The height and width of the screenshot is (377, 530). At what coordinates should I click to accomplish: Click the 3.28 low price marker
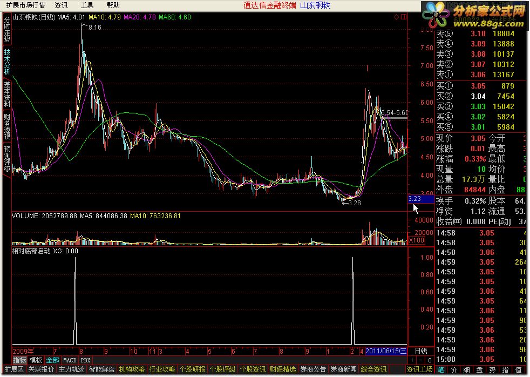[x=354, y=203]
